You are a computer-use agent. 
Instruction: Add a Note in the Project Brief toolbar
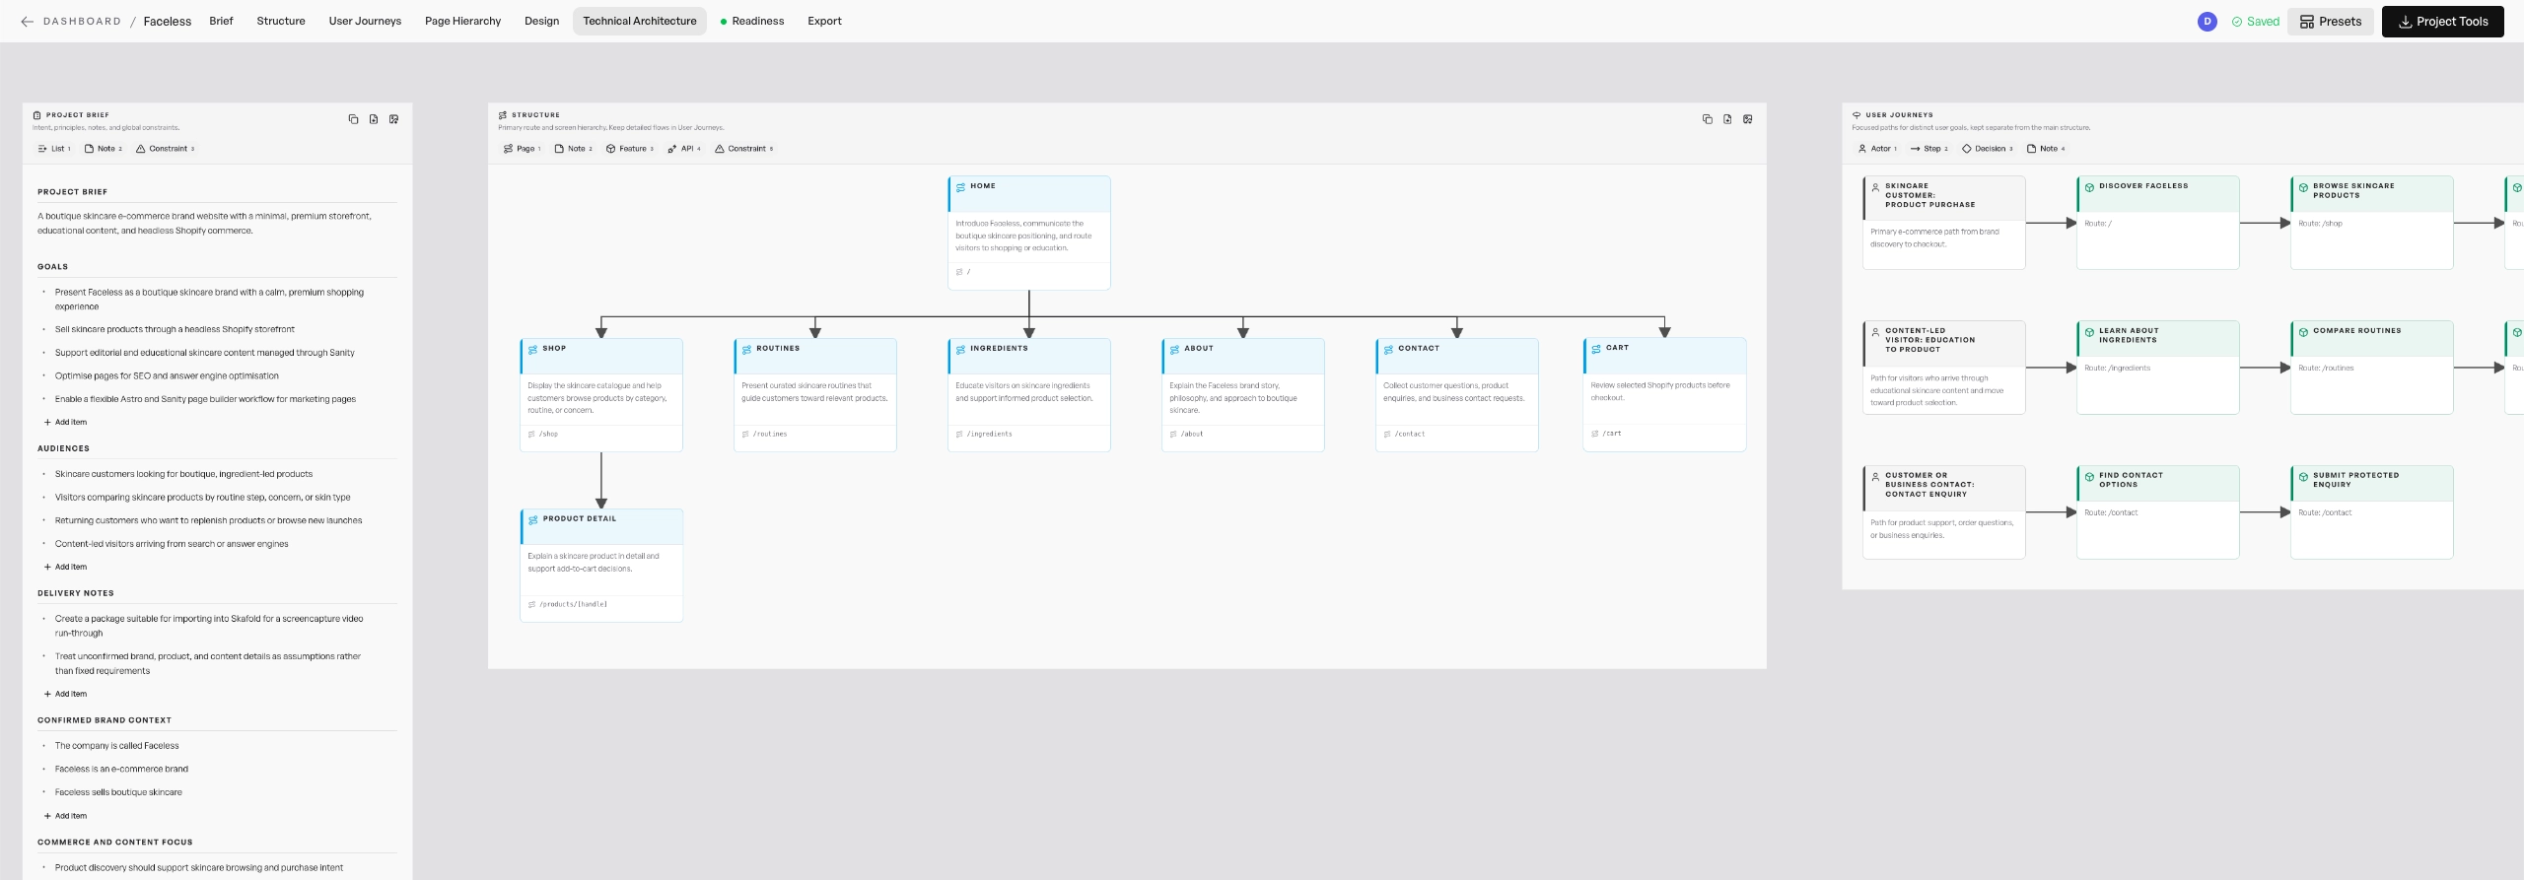pos(104,149)
